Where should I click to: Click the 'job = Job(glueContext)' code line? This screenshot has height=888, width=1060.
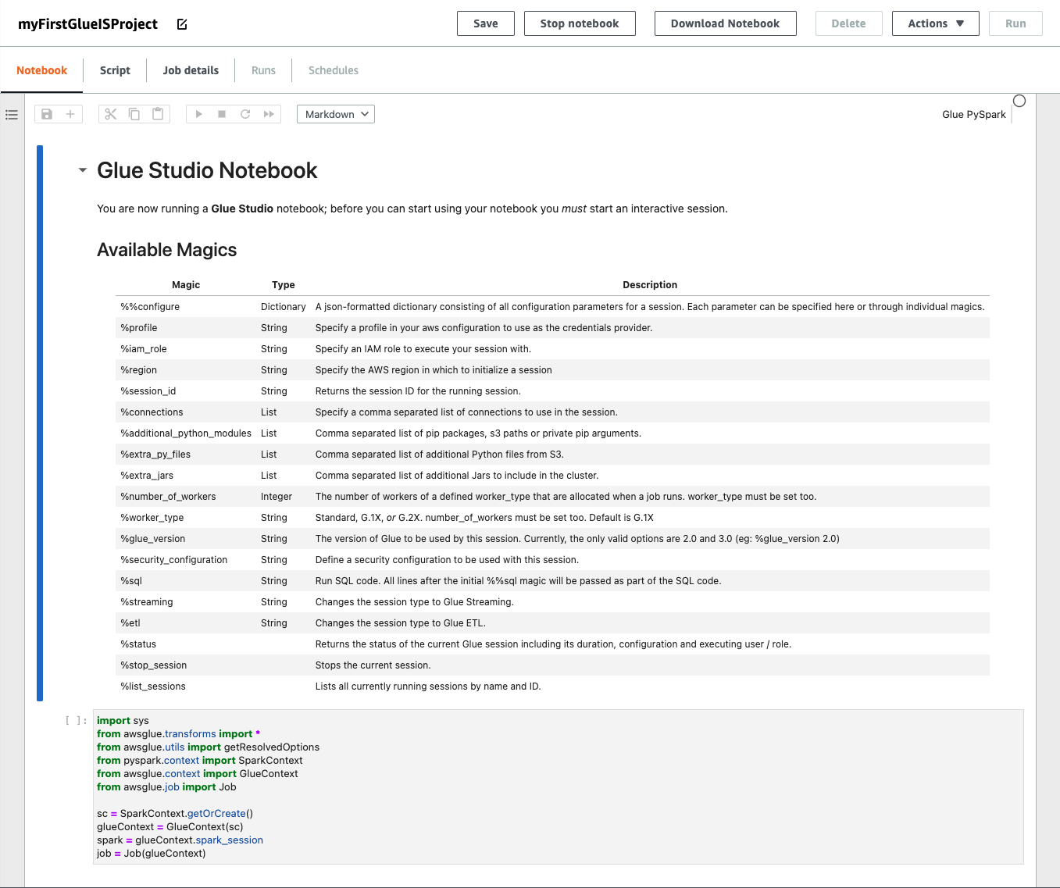coord(152,854)
